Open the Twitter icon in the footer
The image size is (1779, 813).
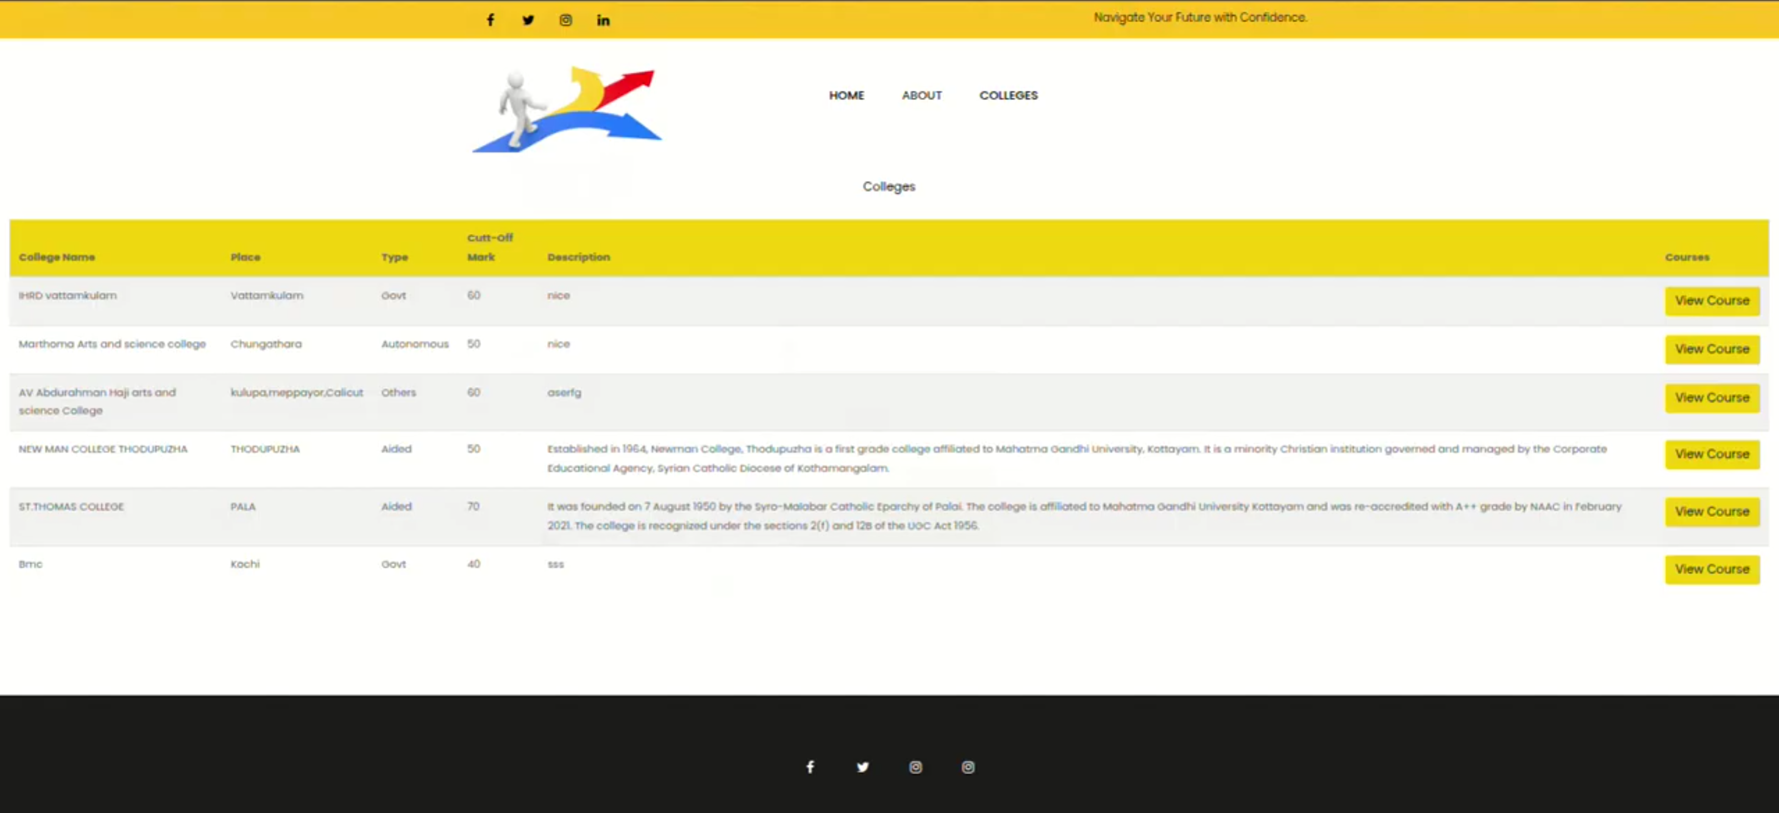pos(863,767)
